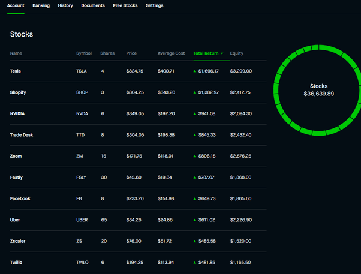Click the TWLO symbol
Screen dimensions: 361x274
[x=82, y=263]
